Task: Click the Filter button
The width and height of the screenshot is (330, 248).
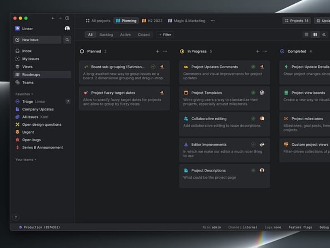Action: (x=165, y=35)
